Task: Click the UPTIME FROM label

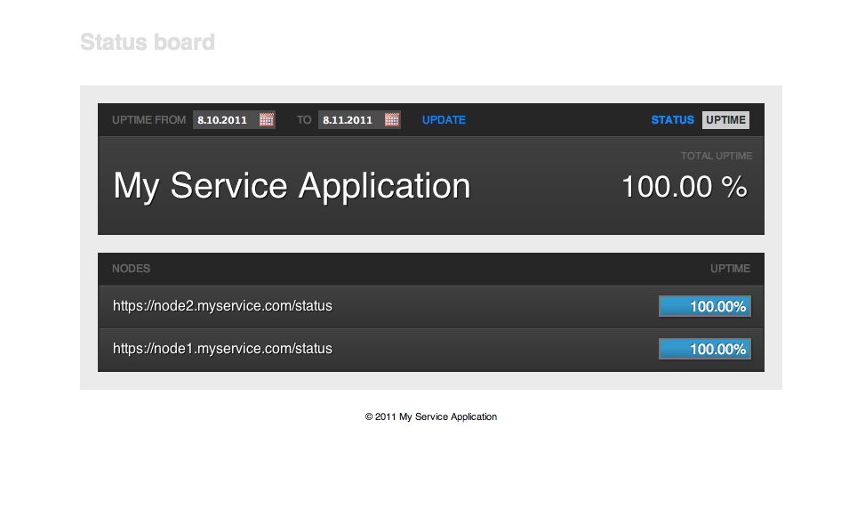Action: click(x=148, y=120)
